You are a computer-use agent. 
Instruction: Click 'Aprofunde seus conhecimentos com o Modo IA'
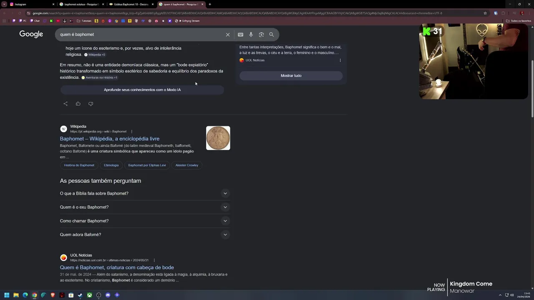coord(142,90)
